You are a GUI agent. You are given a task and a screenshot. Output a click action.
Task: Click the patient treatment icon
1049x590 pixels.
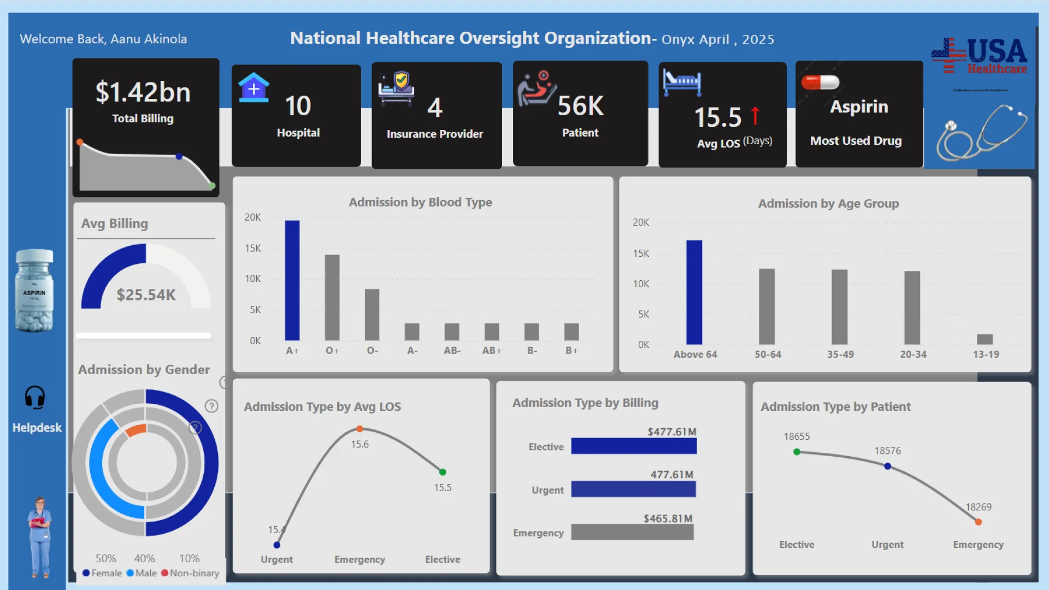point(537,88)
